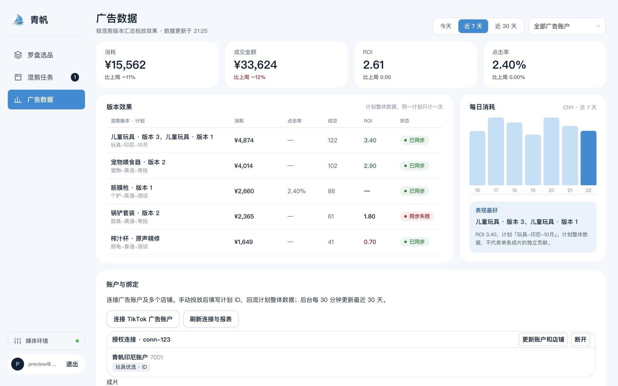Click the green status dot in 媒体环境
This screenshot has height=386, width=618.
(x=77, y=341)
